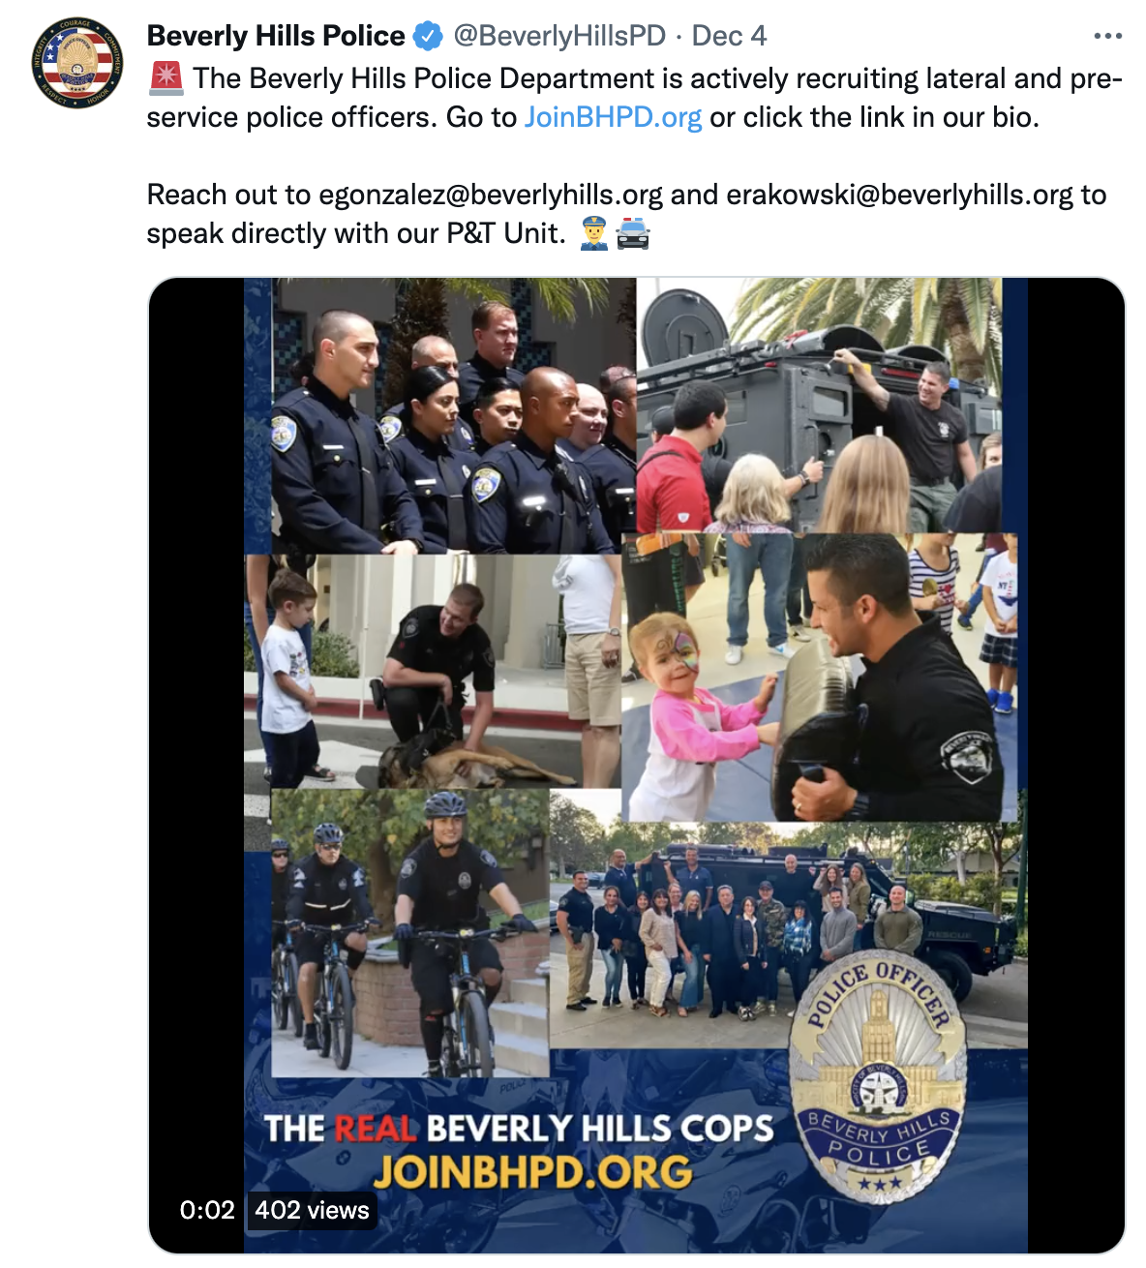Open the tweet's three-dot more options menu
1146x1268 pixels.
coord(1107,36)
